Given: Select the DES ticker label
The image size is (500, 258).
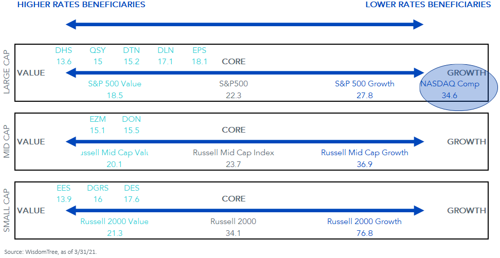Looking at the screenshot, I should (x=132, y=188).
